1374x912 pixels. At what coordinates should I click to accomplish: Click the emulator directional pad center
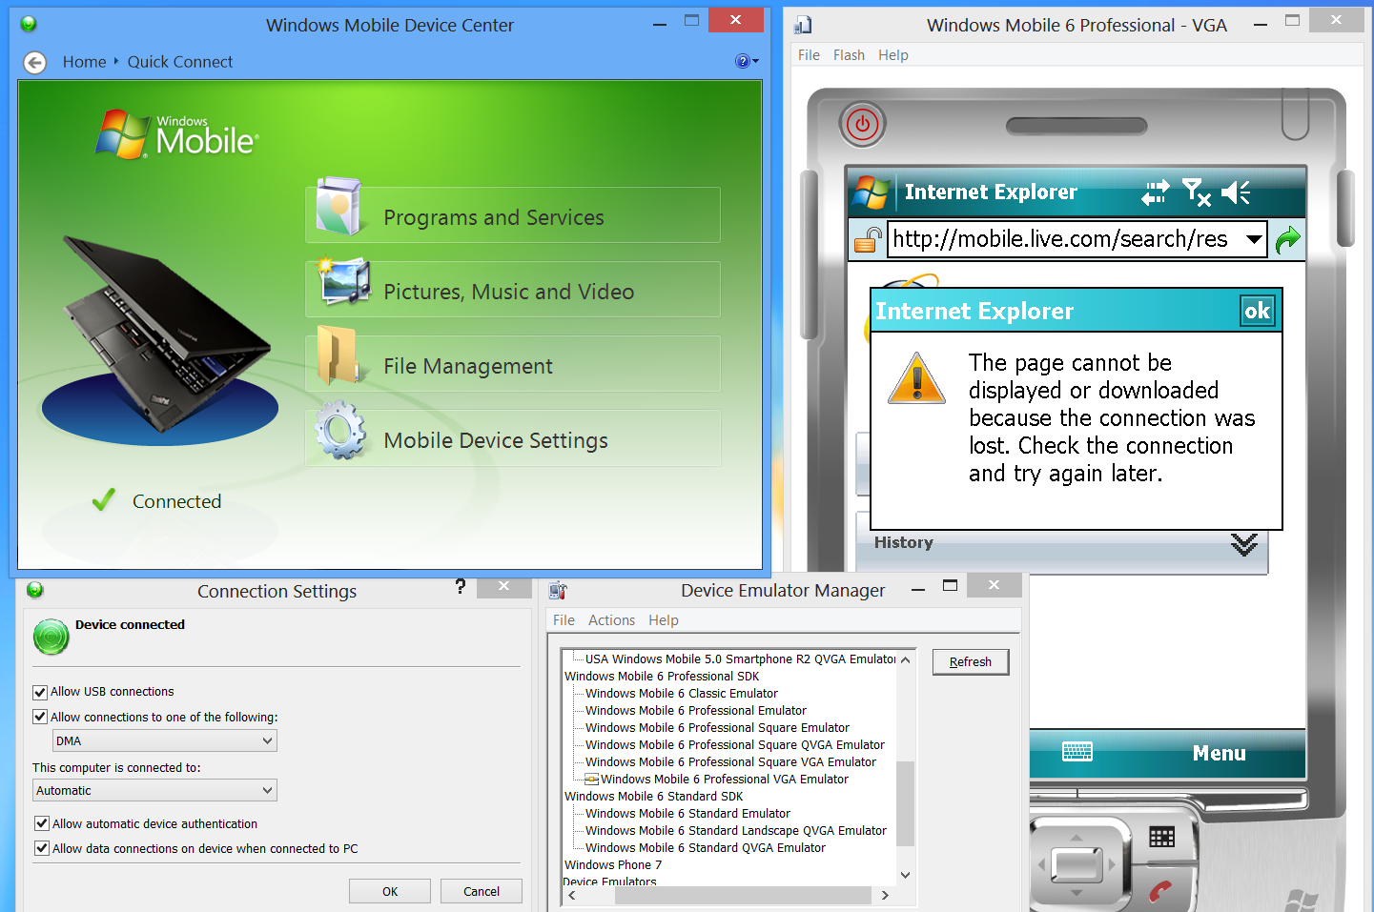(x=1077, y=865)
